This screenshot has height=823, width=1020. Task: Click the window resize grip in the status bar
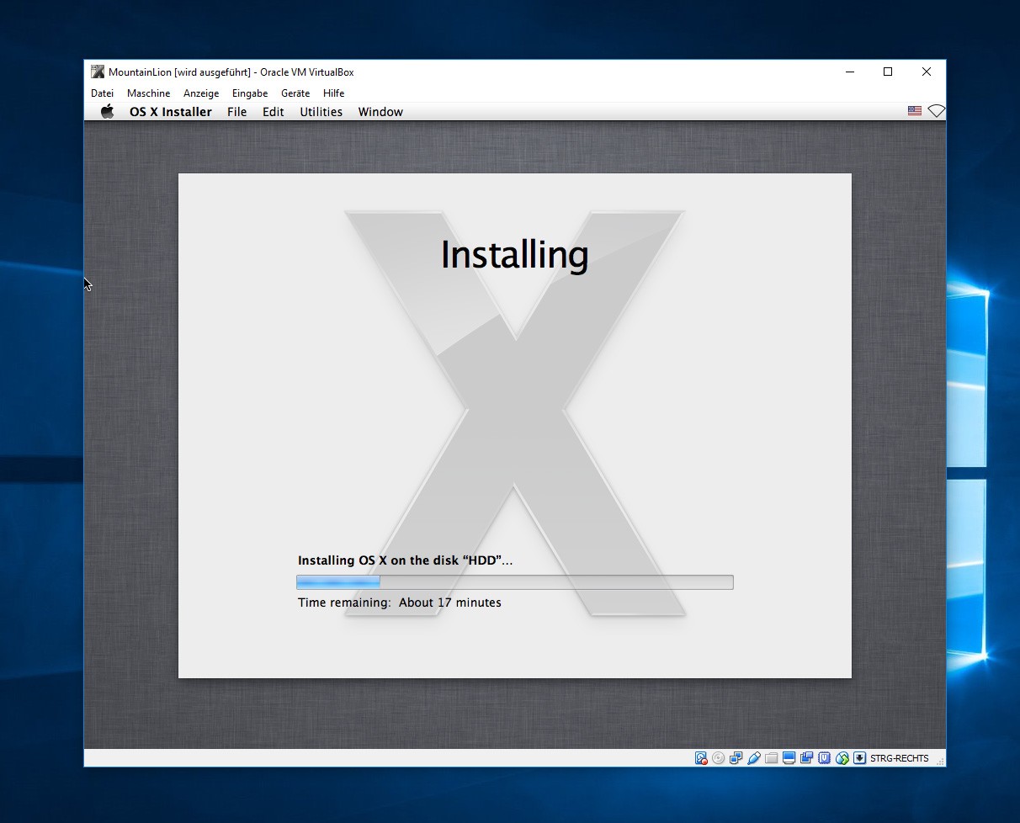point(941,761)
